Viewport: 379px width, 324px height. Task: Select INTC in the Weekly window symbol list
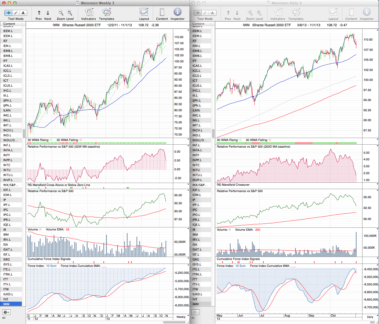tap(7, 165)
